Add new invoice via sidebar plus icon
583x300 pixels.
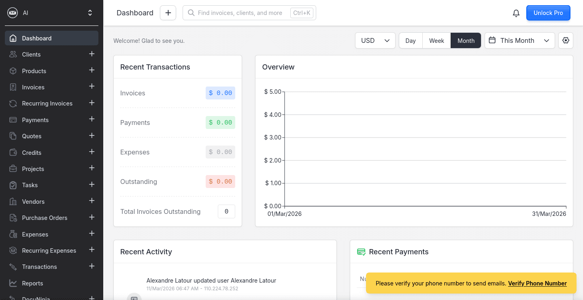[x=92, y=87]
